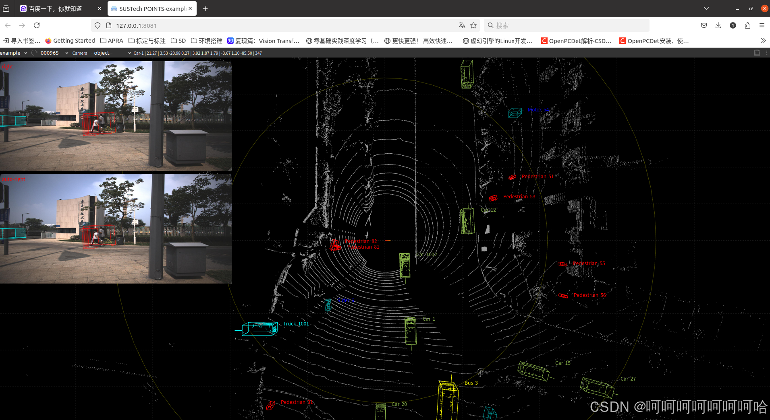Open the Pocket save icon
Viewport: 770px width, 420px height.
pos(704,25)
